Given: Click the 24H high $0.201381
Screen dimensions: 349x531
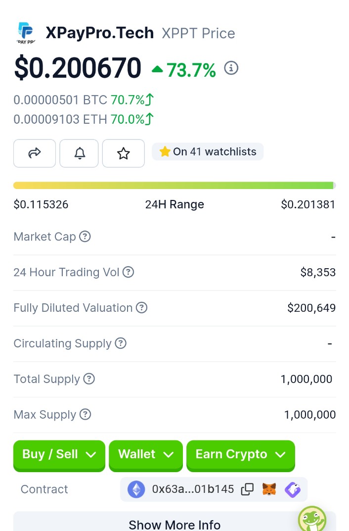Looking at the screenshot, I should pyautogui.click(x=308, y=204).
